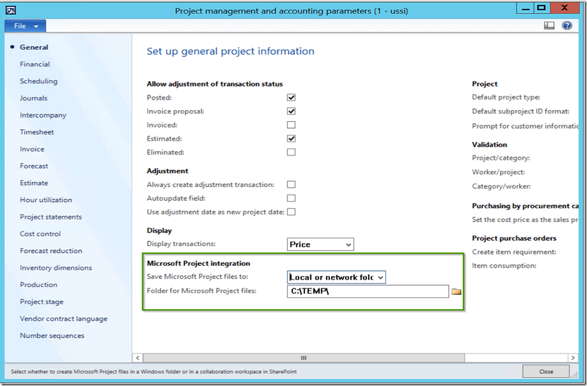587x386 pixels.
Task: Go to Number sequences page
Action: pyautogui.click(x=52, y=336)
